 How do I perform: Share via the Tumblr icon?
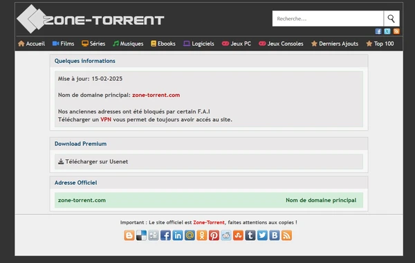point(250,235)
